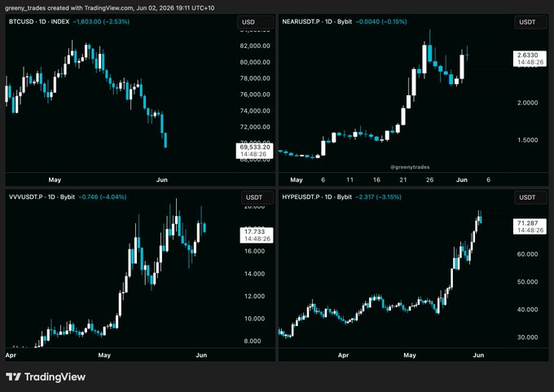
Task: Click the Jun date label on VVVUSDT.P chart
Action: click(x=201, y=355)
